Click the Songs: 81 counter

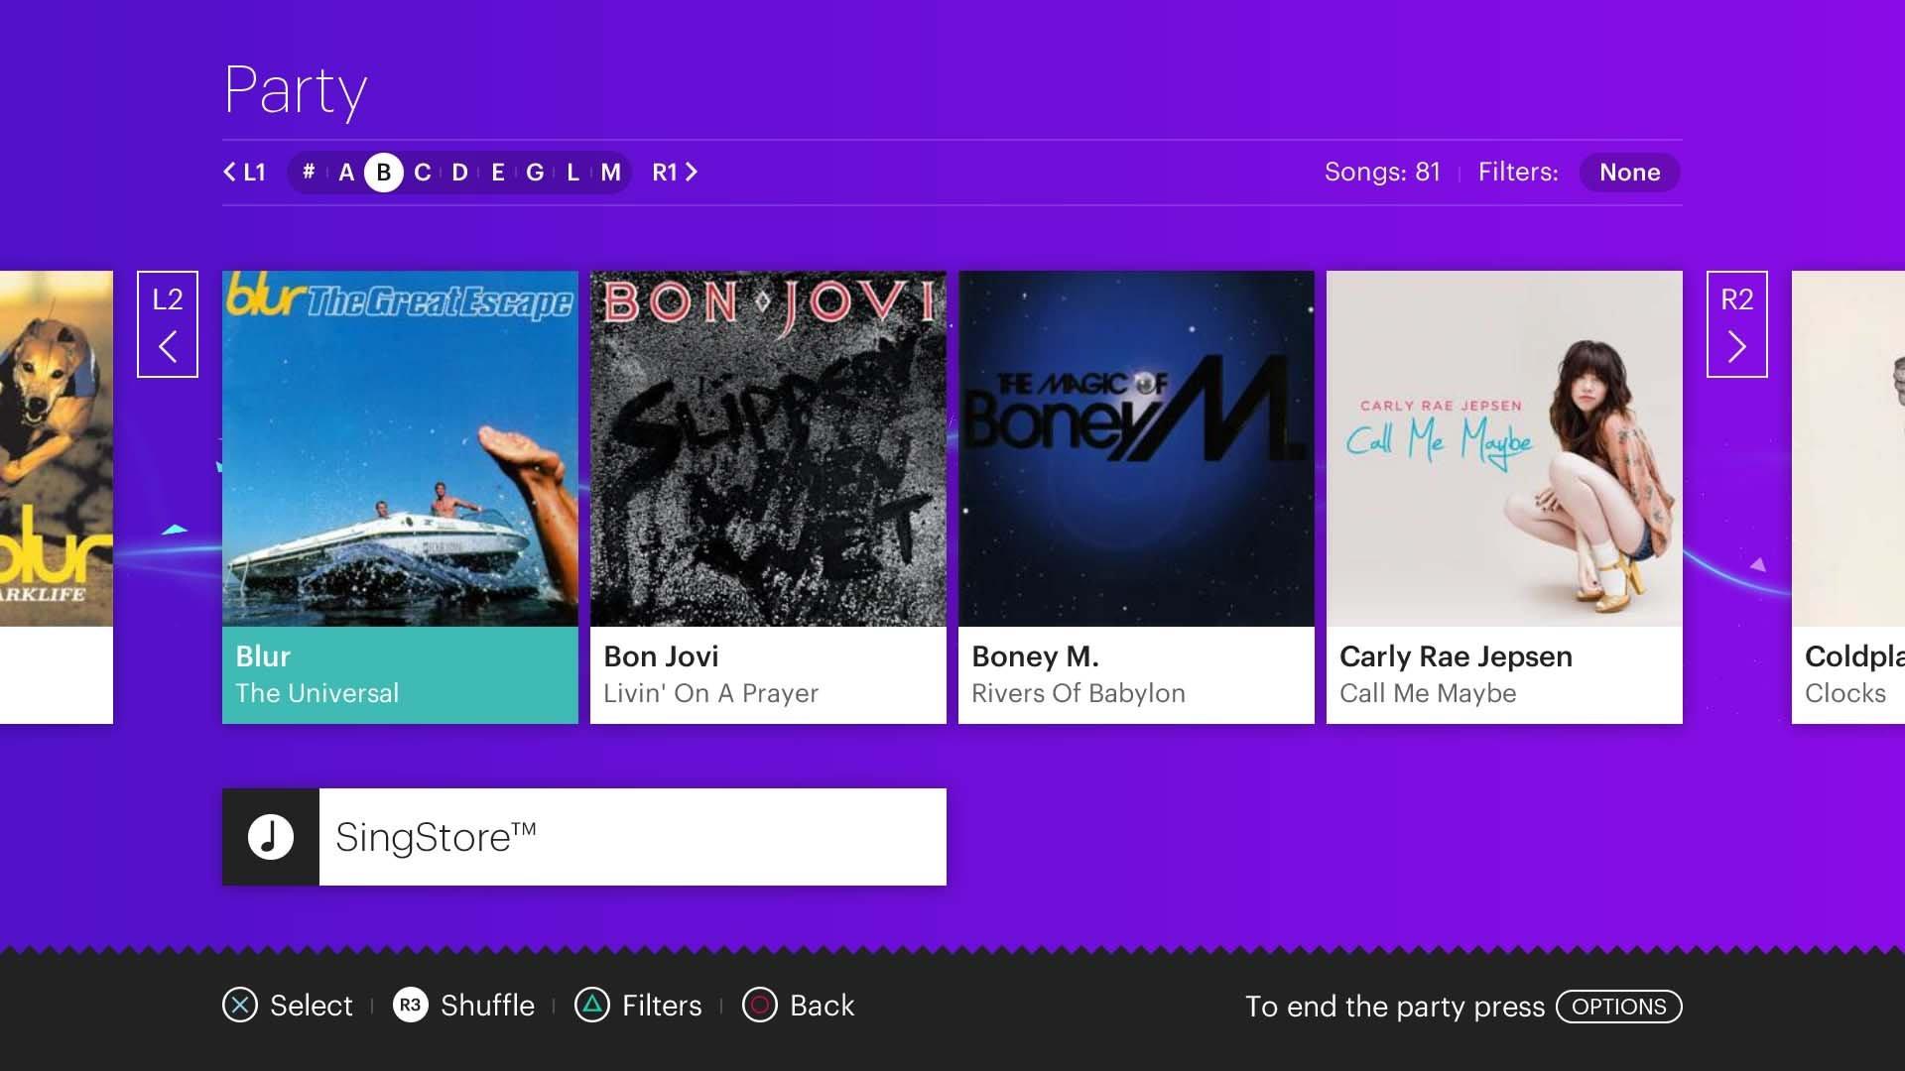(x=1383, y=172)
